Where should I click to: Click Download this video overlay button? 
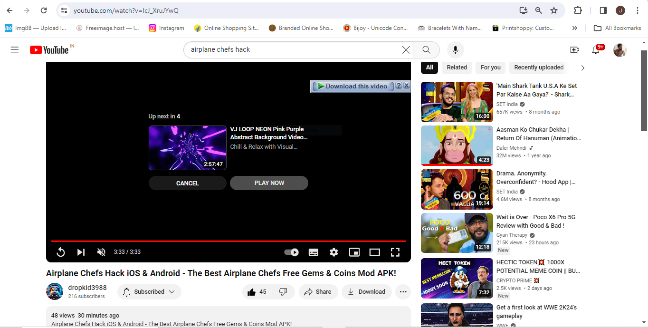coord(353,86)
